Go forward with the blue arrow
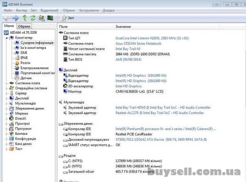246x182 pixels. click(x=15, y=18)
